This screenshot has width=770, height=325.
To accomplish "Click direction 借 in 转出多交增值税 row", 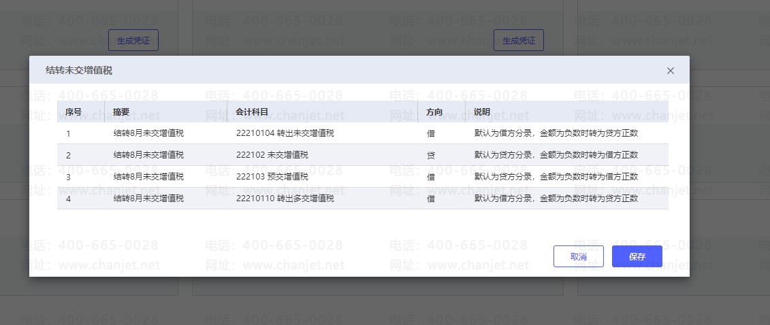I will (431, 199).
